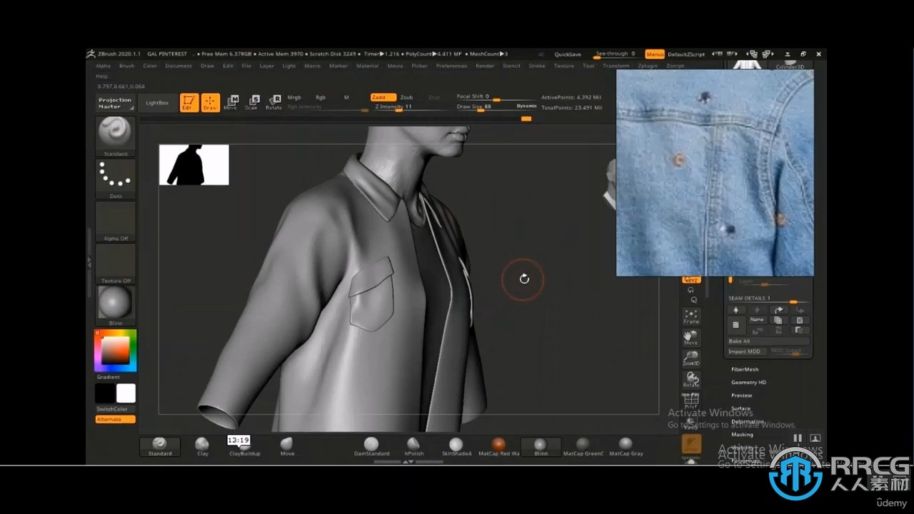This screenshot has height=514, width=914.
Task: Pick a color in the color picker square
Action: click(x=115, y=350)
